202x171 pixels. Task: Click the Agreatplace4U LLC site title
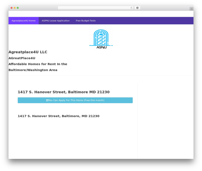(x=28, y=52)
